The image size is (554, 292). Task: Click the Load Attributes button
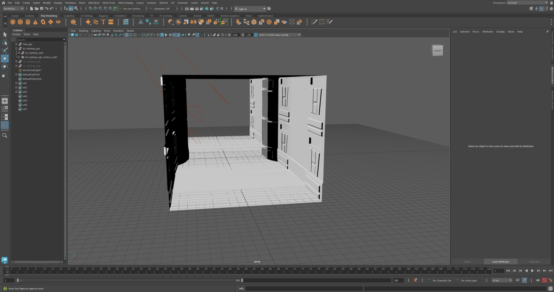(x=501, y=262)
